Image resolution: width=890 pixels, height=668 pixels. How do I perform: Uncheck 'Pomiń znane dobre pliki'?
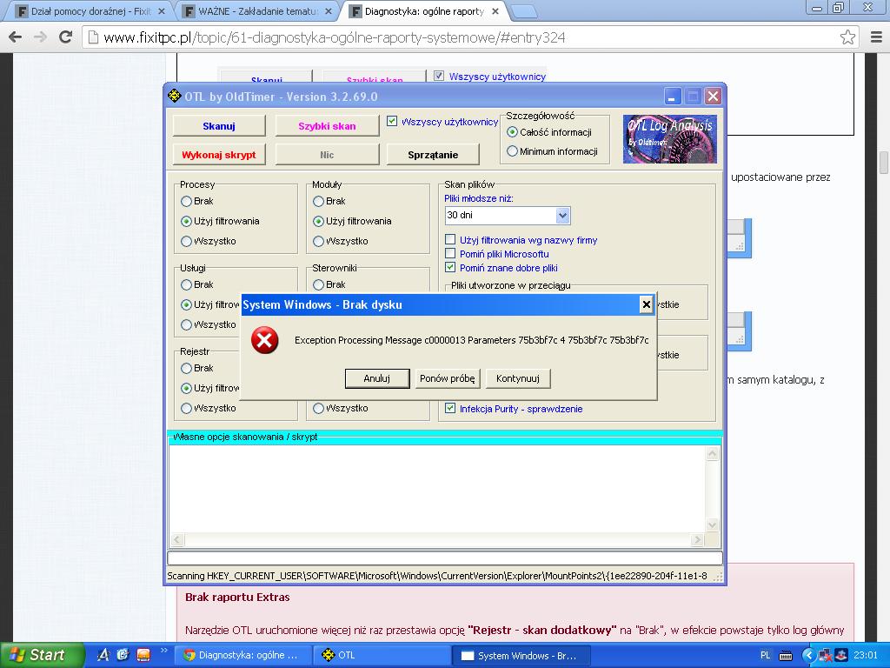[x=450, y=268]
